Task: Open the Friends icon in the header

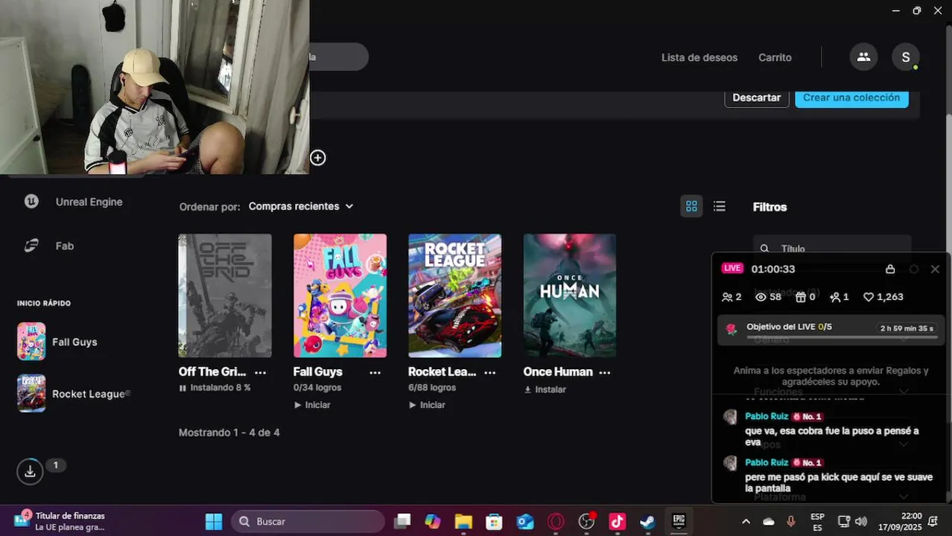Action: (x=863, y=57)
